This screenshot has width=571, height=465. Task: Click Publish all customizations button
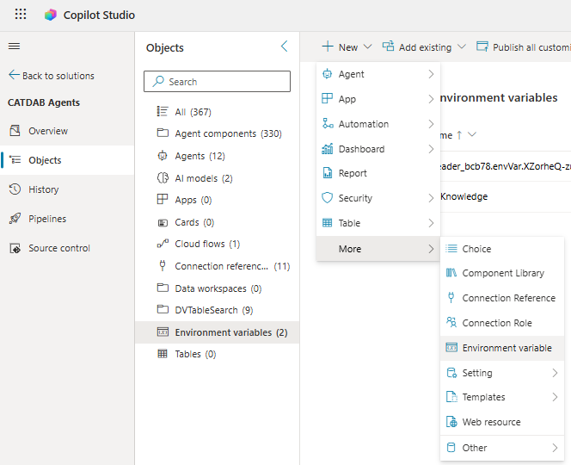[525, 47]
